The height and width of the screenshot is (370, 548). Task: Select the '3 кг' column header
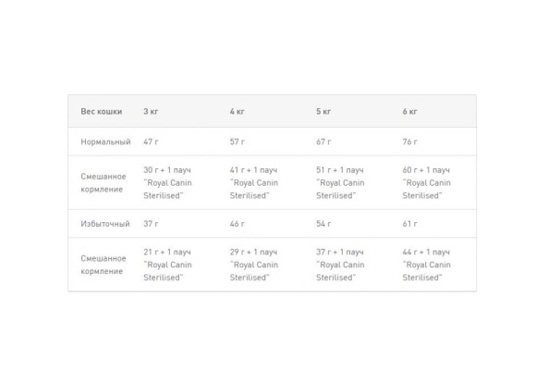(x=151, y=112)
